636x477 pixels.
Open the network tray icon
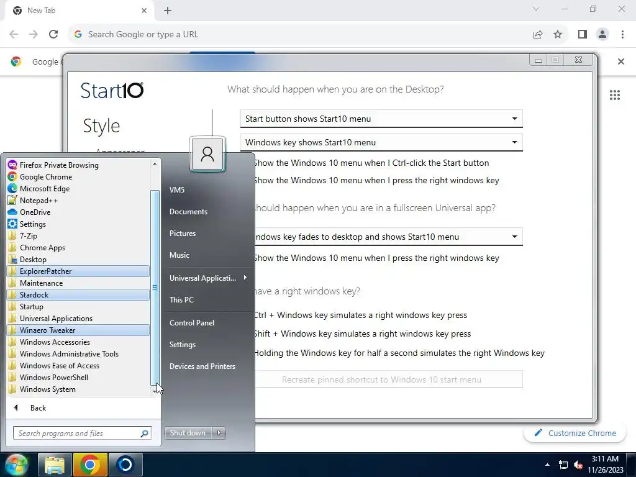pyautogui.click(x=563, y=465)
